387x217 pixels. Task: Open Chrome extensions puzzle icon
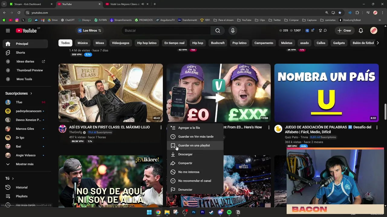(357, 13)
